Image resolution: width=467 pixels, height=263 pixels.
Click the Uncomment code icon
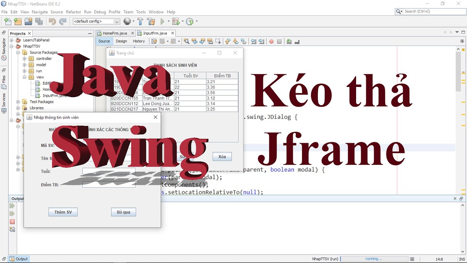click(x=297, y=41)
